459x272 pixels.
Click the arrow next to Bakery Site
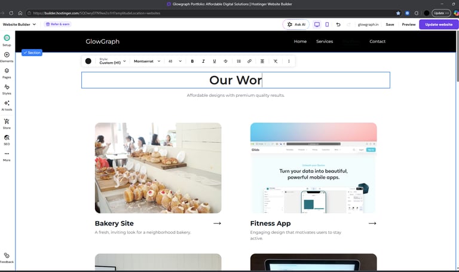point(217,224)
